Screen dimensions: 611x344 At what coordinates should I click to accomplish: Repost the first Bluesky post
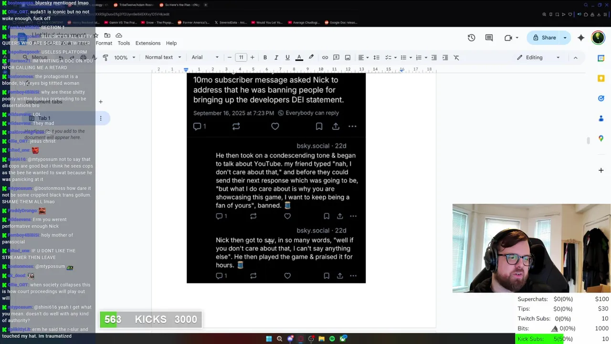click(x=236, y=126)
